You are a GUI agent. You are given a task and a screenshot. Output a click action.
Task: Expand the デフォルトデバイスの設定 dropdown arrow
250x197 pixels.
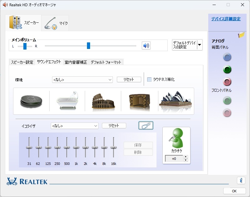200,45
